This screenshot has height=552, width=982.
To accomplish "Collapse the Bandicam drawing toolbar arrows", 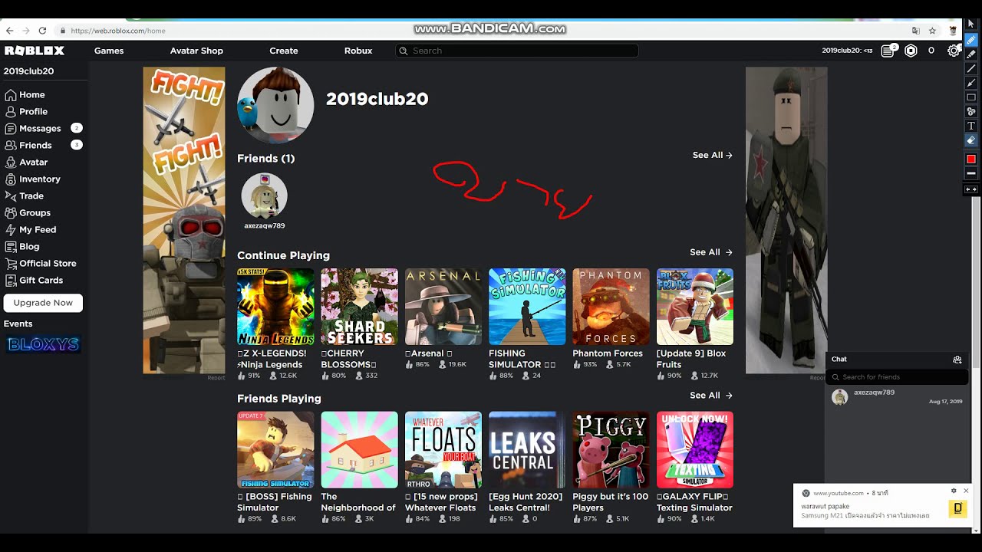I will (x=970, y=189).
